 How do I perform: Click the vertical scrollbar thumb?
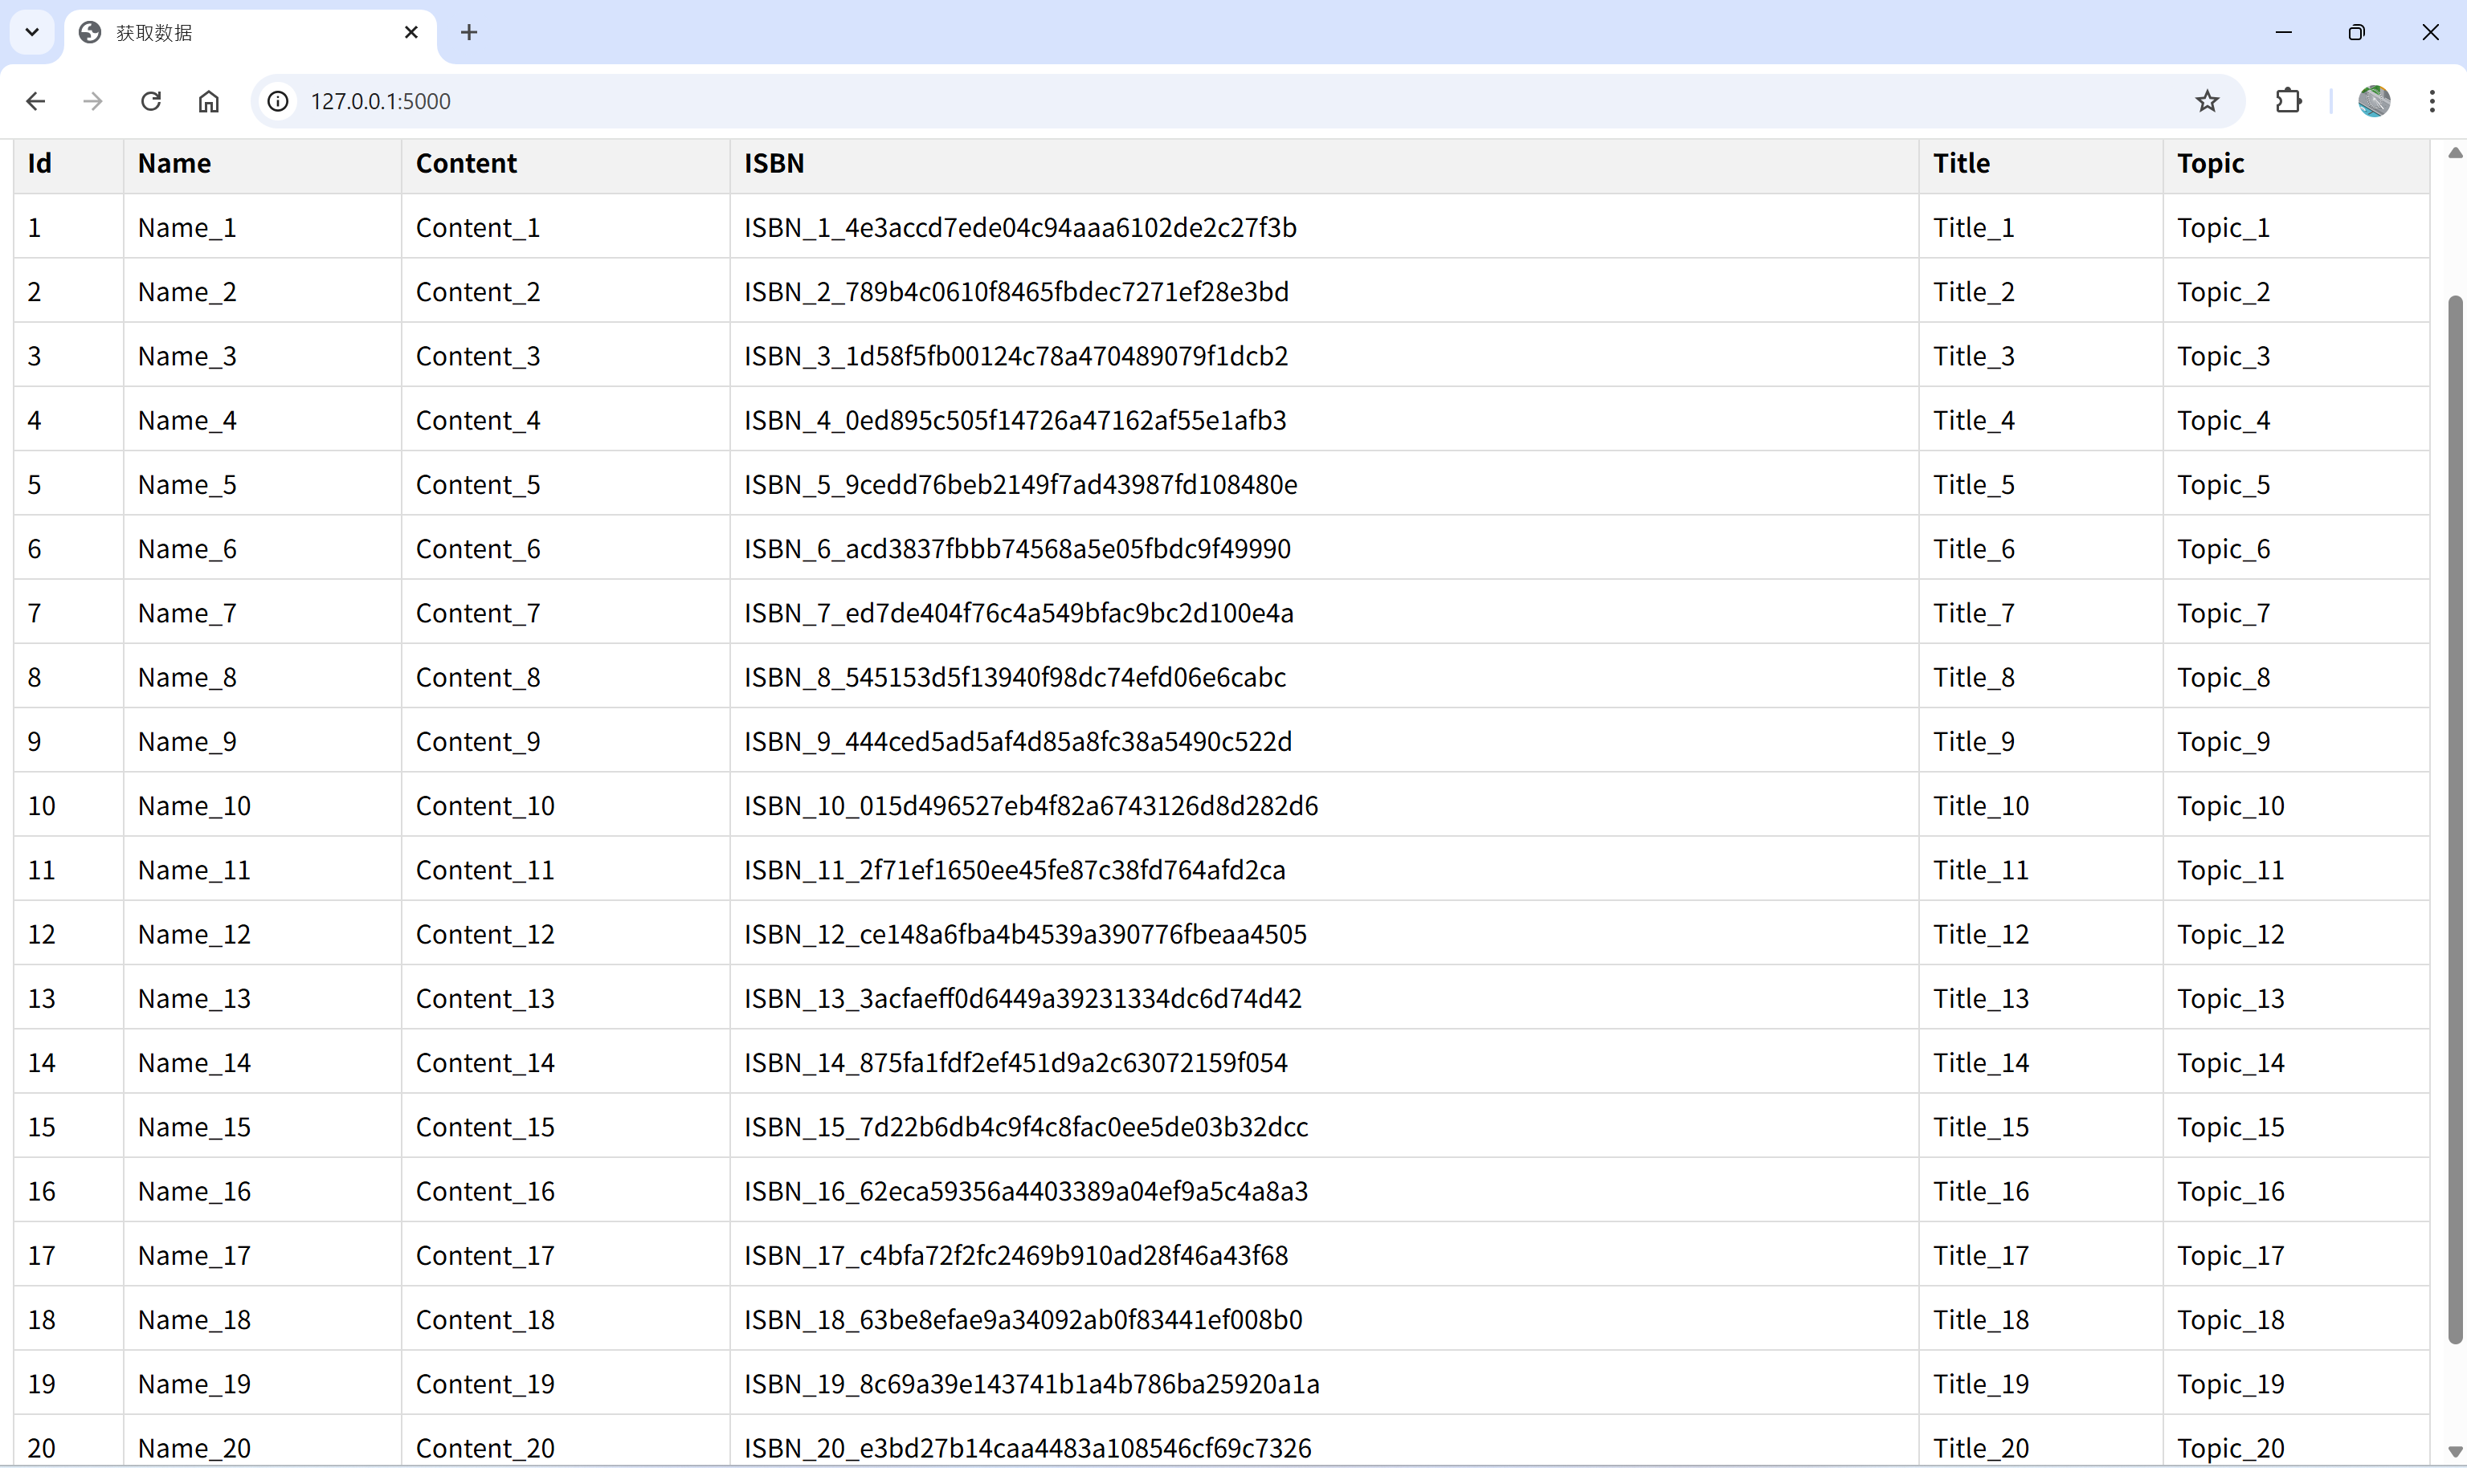click(2454, 821)
